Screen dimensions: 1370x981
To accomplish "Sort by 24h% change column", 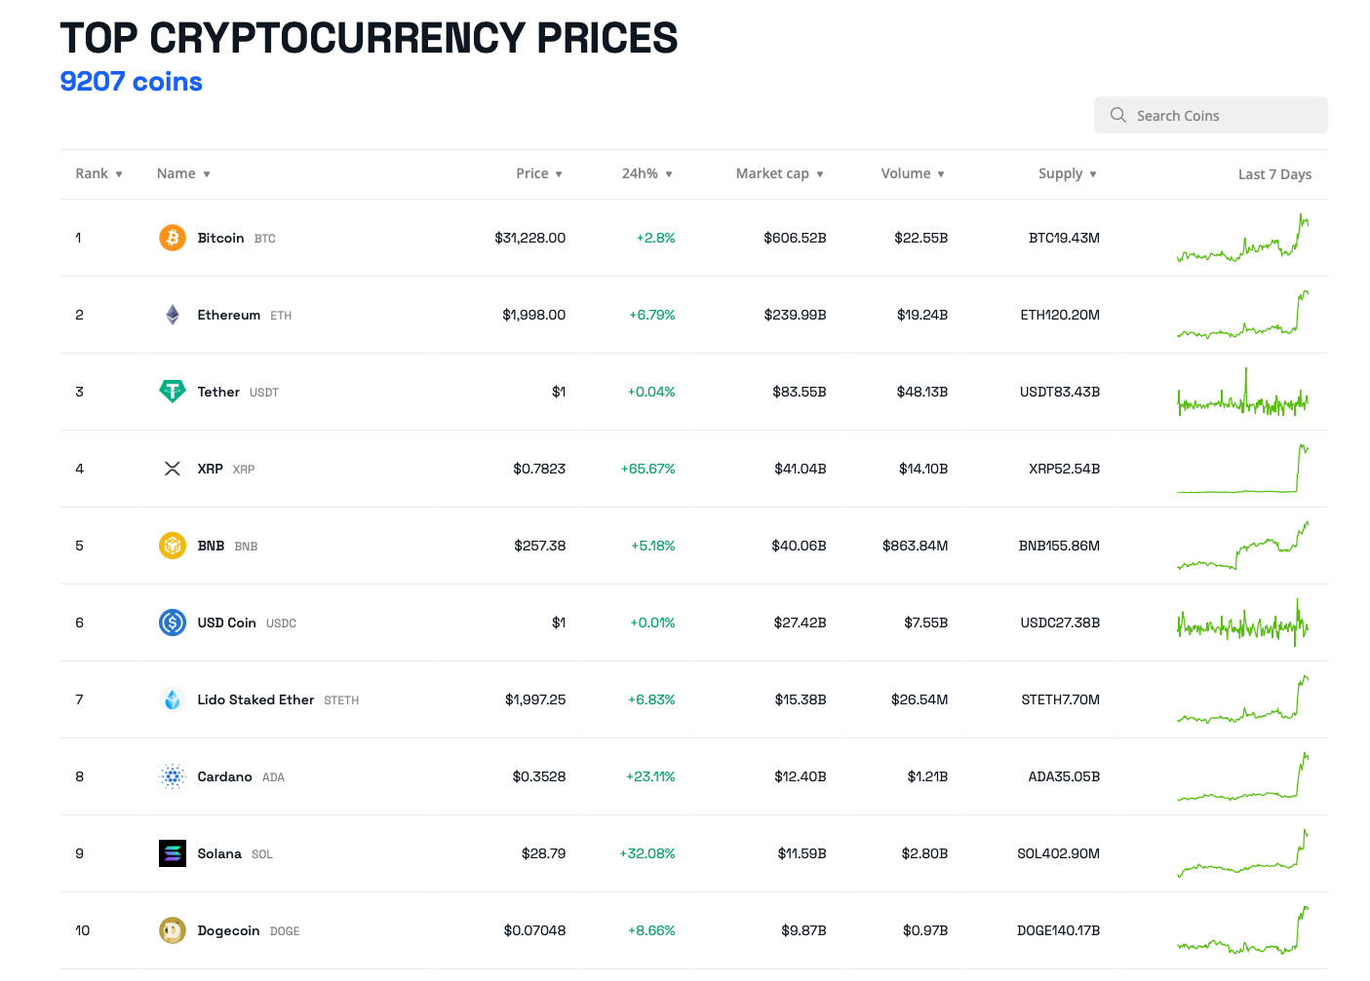I will click(646, 173).
